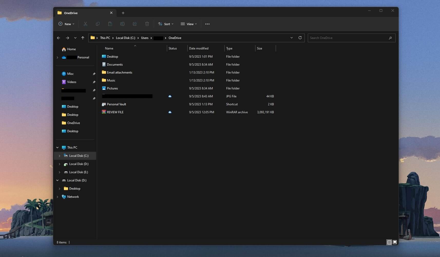
Task: Click the Paste clipboard icon
Action: coord(110,24)
